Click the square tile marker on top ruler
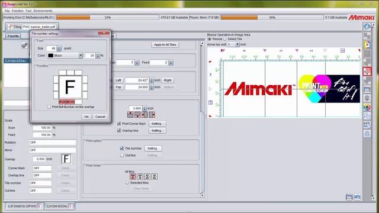The height and width of the screenshot is (213, 379). click(342, 50)
